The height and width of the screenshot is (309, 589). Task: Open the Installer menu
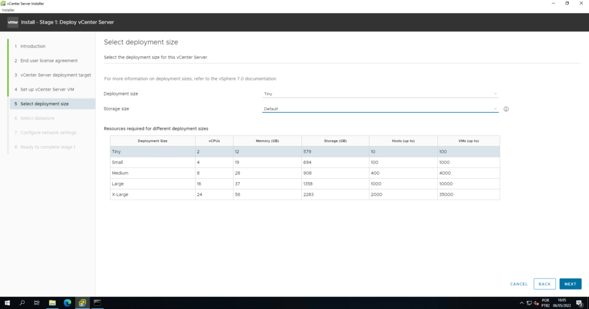[8, 10]
